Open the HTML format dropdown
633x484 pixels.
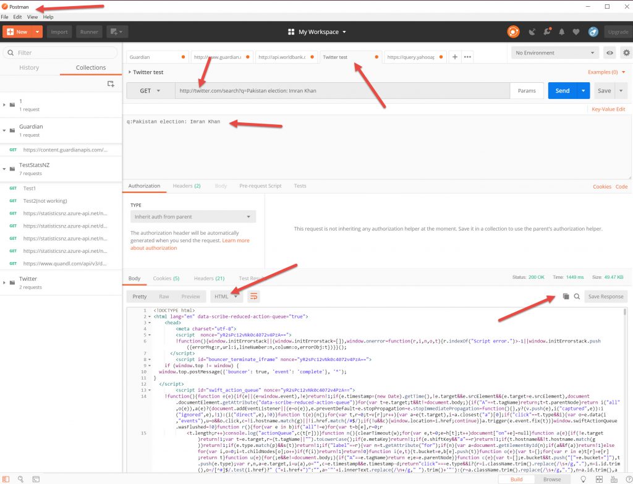(226, 297)
